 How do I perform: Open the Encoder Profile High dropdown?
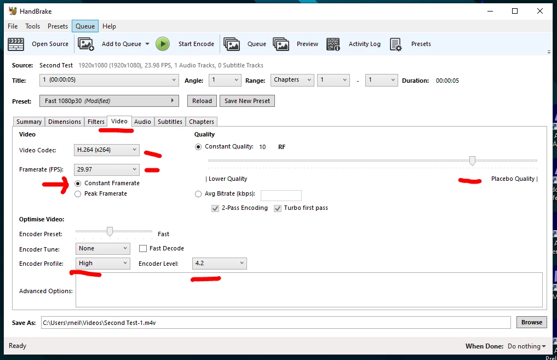(102, 264)
